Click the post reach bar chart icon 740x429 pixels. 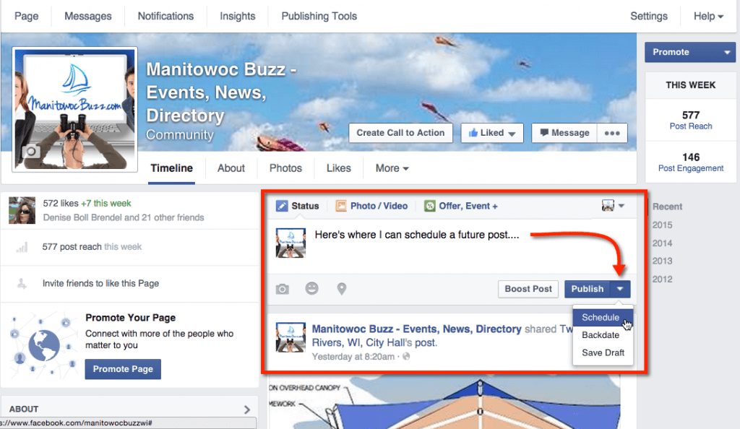point(22,247)
